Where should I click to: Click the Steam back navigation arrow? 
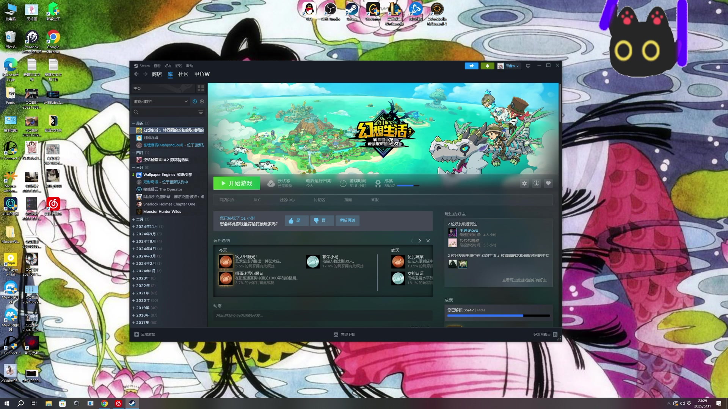point(136,74)
